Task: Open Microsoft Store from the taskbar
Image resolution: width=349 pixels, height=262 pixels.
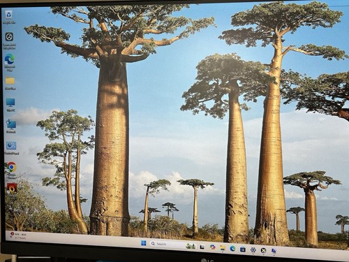Action: click(243, 249)
